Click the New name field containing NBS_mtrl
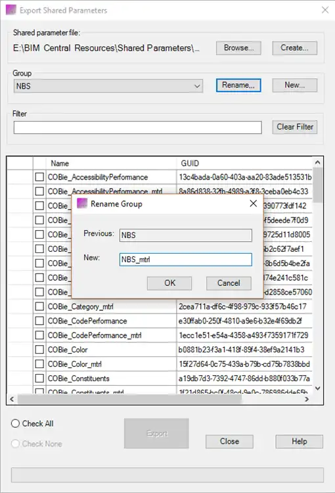 (186, 260)
